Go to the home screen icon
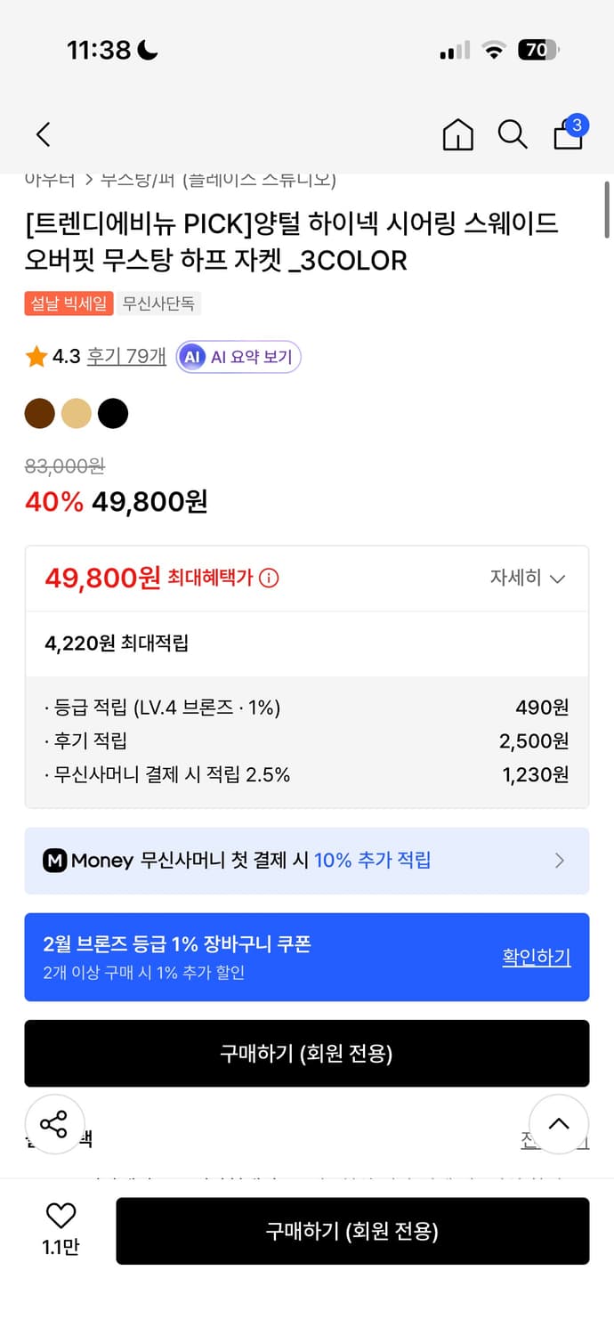The image size is (614, 1335). click(x=457, y=134)
